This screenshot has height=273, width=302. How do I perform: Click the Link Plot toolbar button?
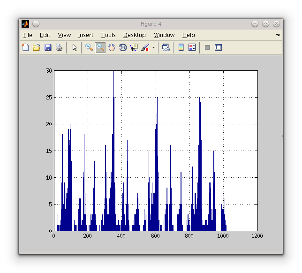pos(166,47)
